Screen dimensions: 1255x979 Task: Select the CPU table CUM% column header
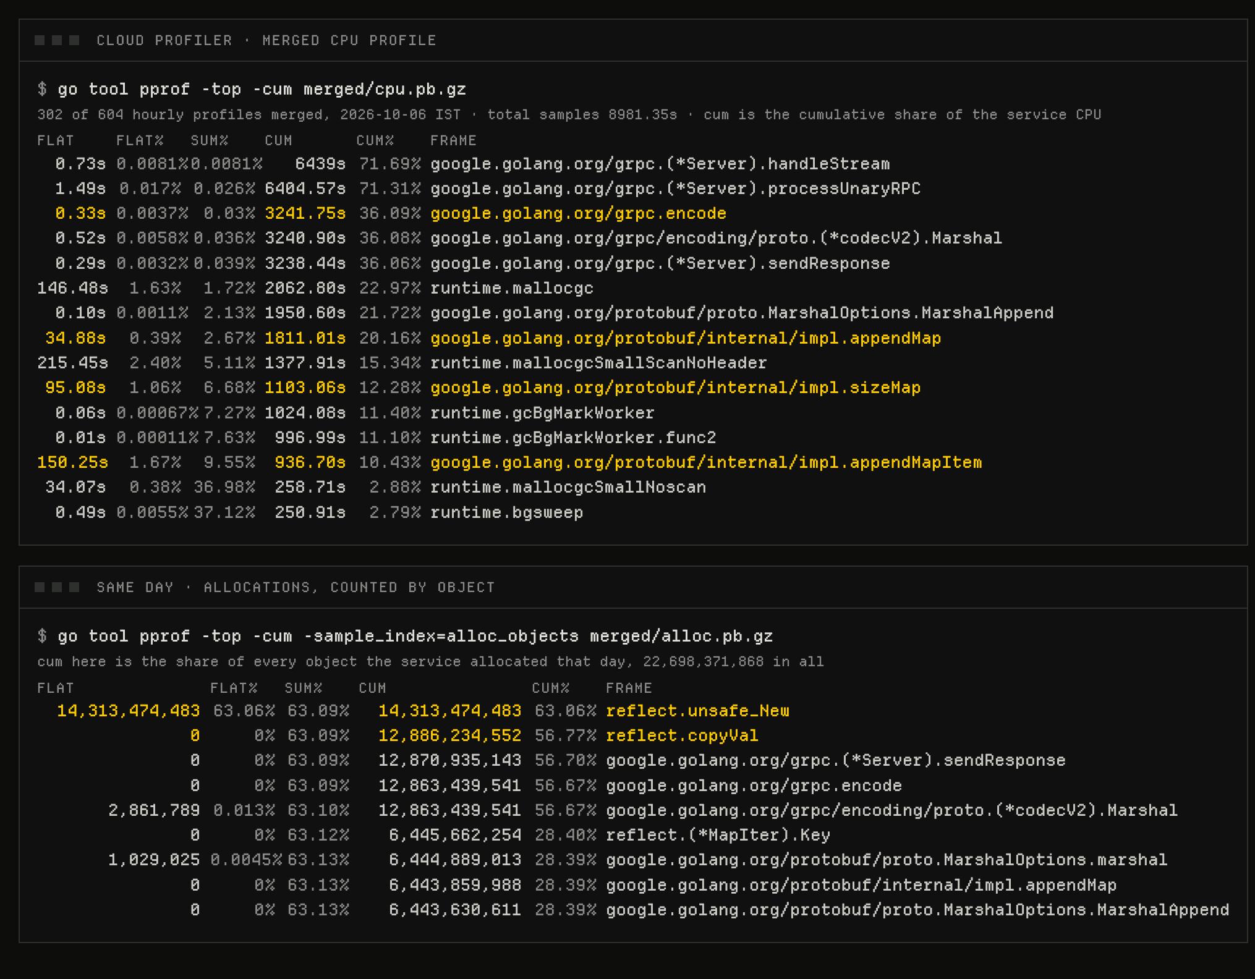point(375,140)
